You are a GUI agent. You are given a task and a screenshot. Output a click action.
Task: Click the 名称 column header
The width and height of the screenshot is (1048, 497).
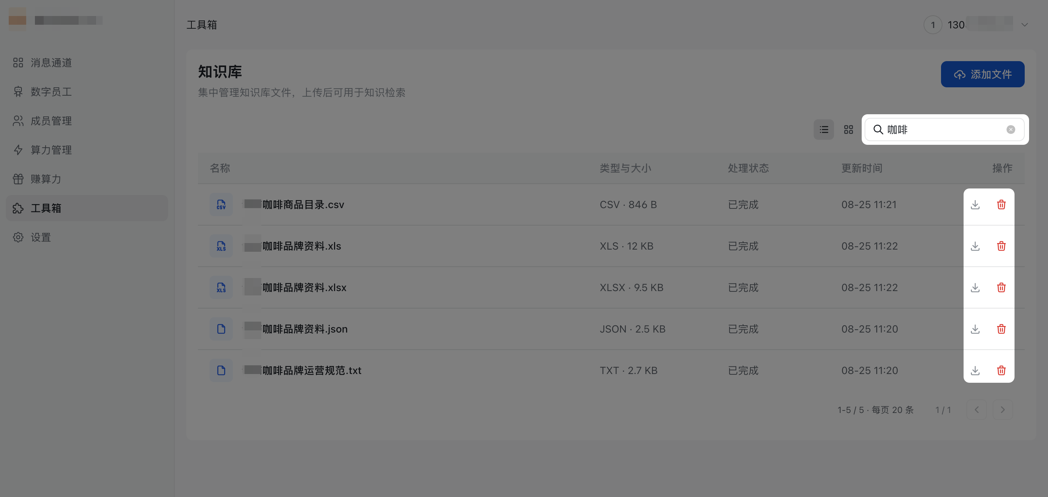click(220, 168)
